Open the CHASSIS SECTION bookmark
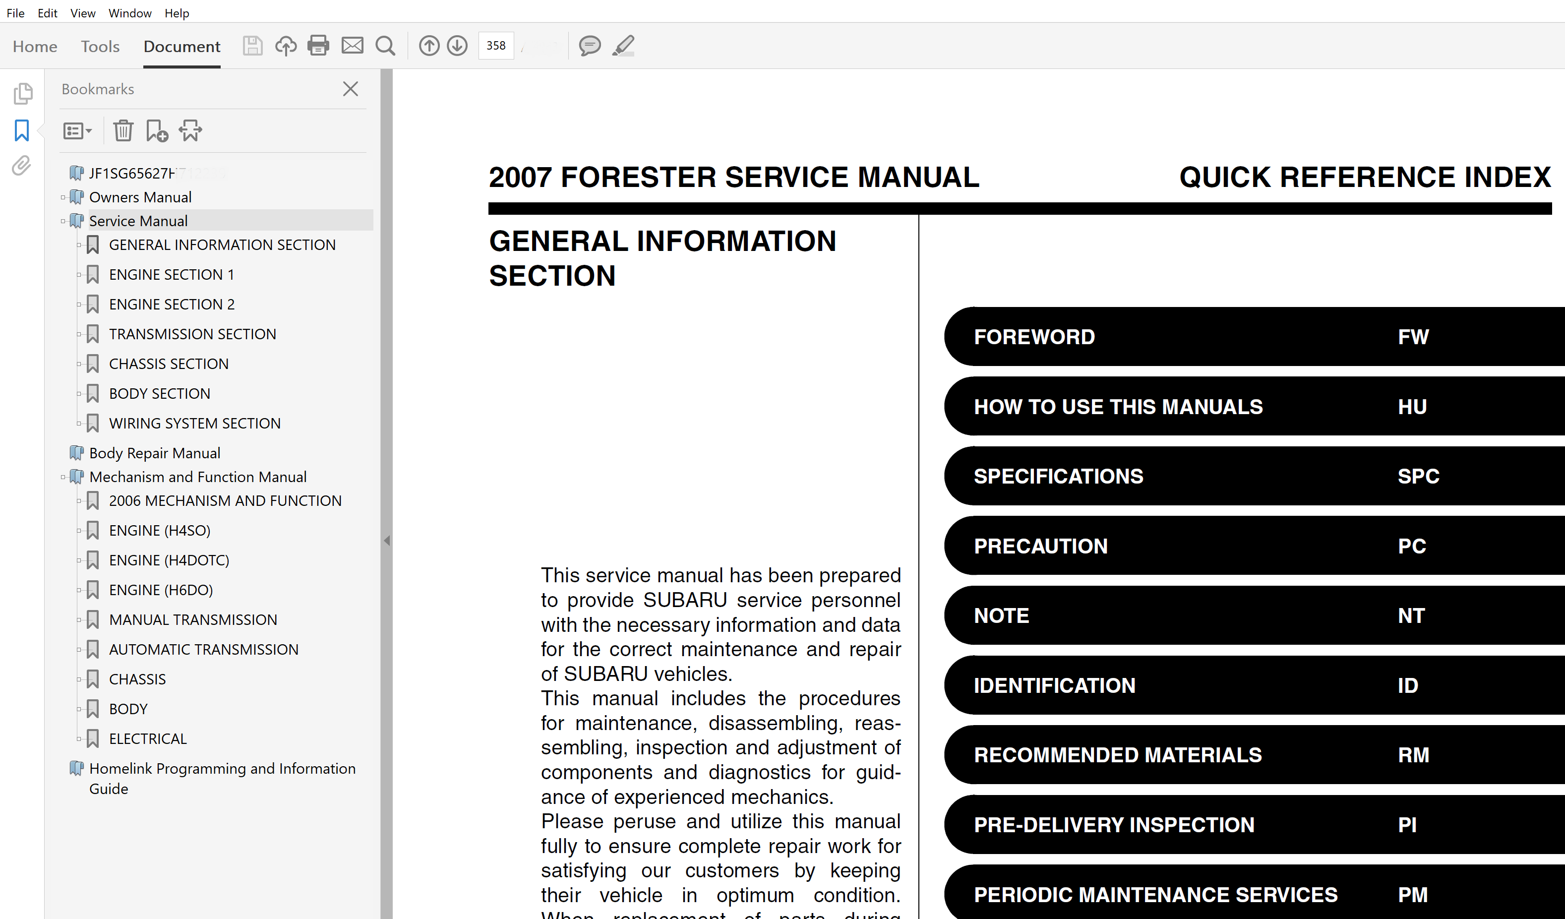The width and height of the screenshot is (1565, 919). (168, 363)
